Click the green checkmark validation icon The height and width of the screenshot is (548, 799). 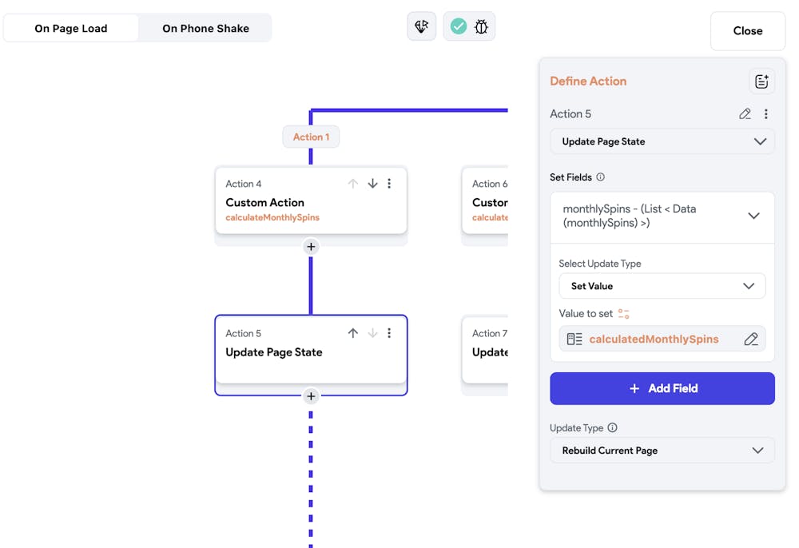[x=459, y=26]
